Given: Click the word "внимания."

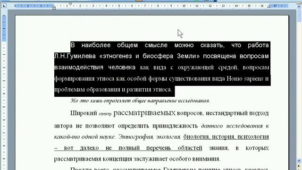Looking at the screenshot, I should click(206, 159).
